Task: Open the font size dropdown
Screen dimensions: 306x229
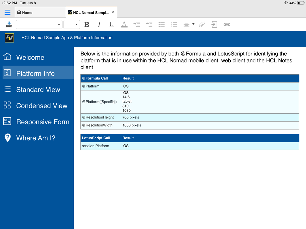Action: click(x=72, y=25)
